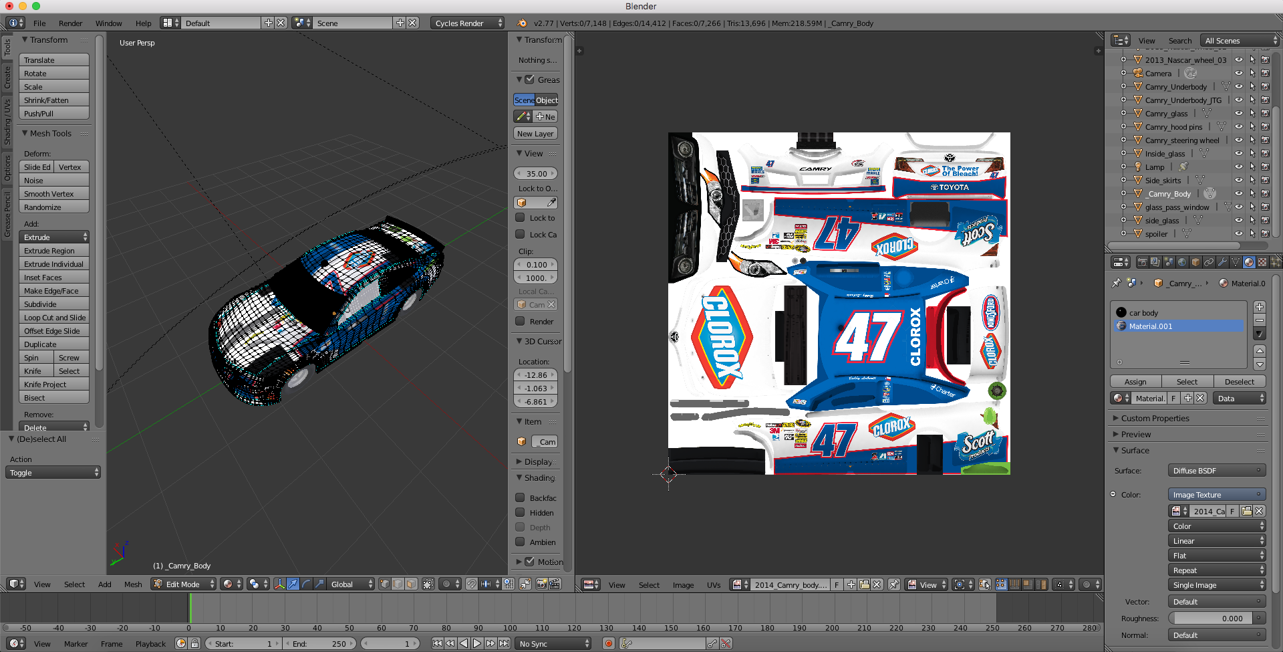Open Edit Mode selector dropdown

click(183, 584)
